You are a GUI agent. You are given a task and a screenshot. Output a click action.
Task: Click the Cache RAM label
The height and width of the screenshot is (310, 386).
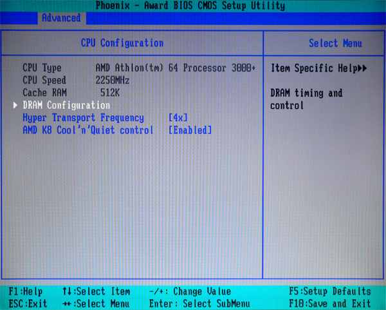point(44,93)
